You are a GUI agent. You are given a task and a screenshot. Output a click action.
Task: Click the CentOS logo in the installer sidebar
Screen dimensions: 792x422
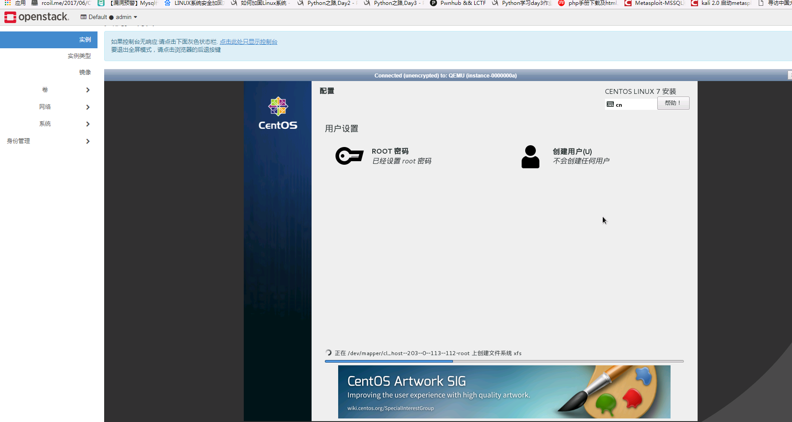point(278,113)
